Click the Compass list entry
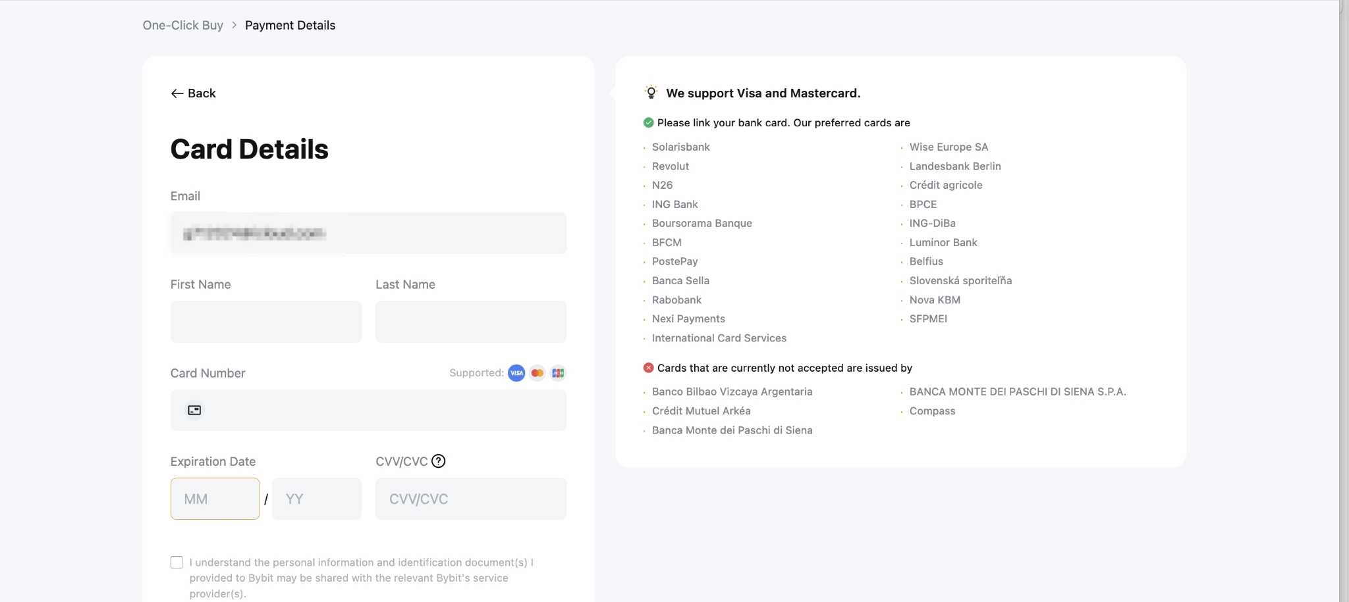Image resolution: width=1349 pixels, height=602 pixels. pos(932,411)
